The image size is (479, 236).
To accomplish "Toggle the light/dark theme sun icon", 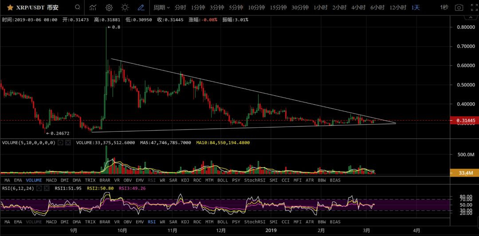I will click(x=125, y=8).
